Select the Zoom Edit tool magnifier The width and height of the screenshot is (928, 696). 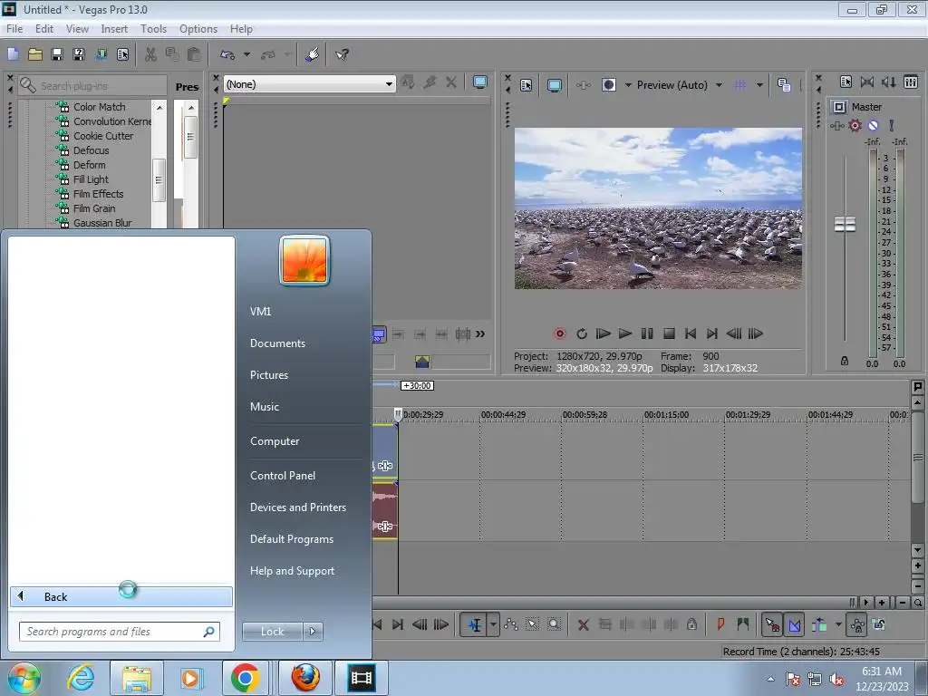click(554, 624)
